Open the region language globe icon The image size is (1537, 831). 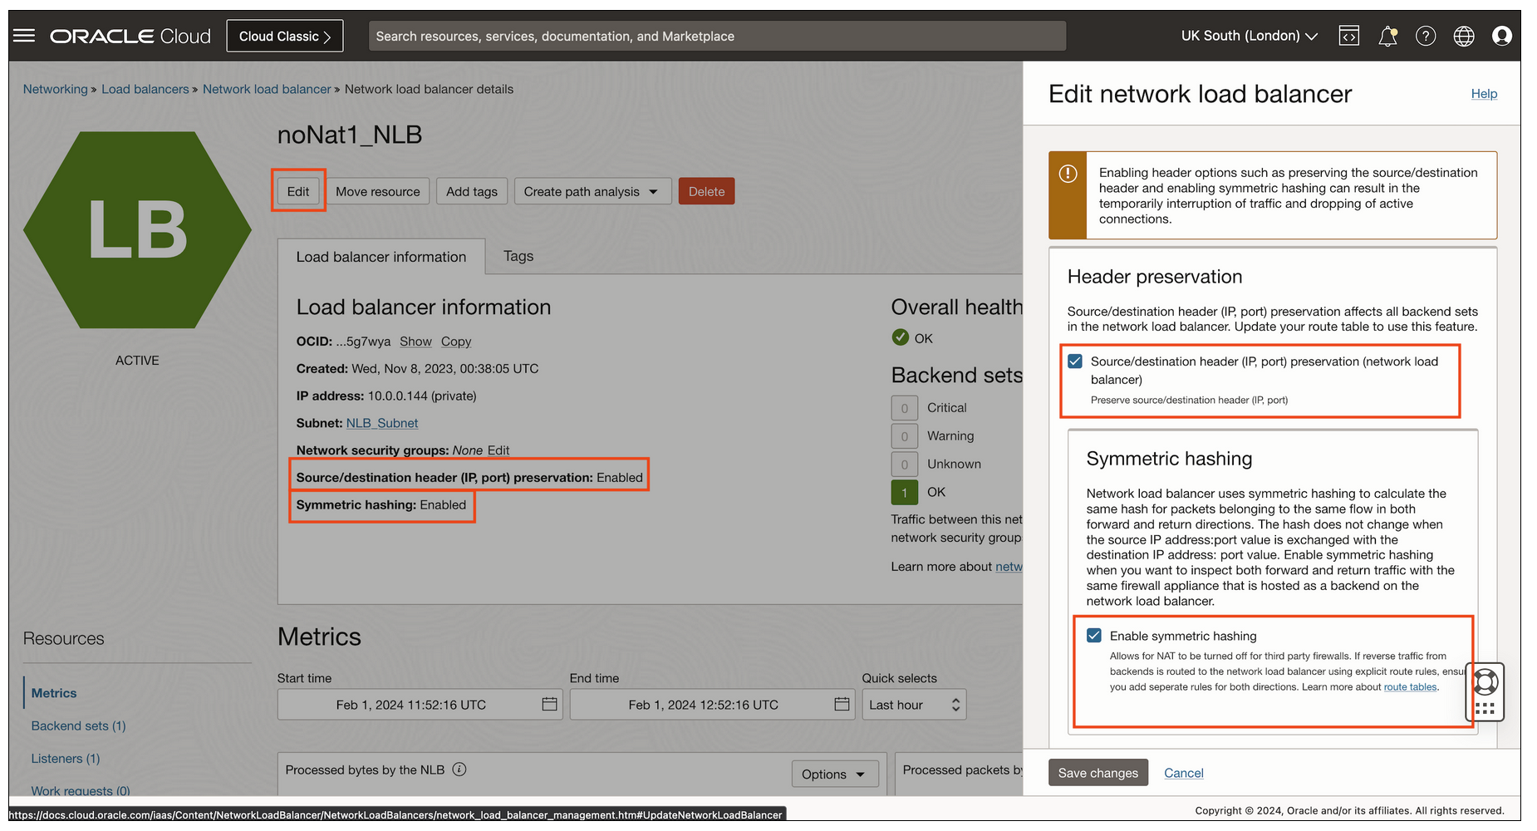click(x=1464, y=35)
